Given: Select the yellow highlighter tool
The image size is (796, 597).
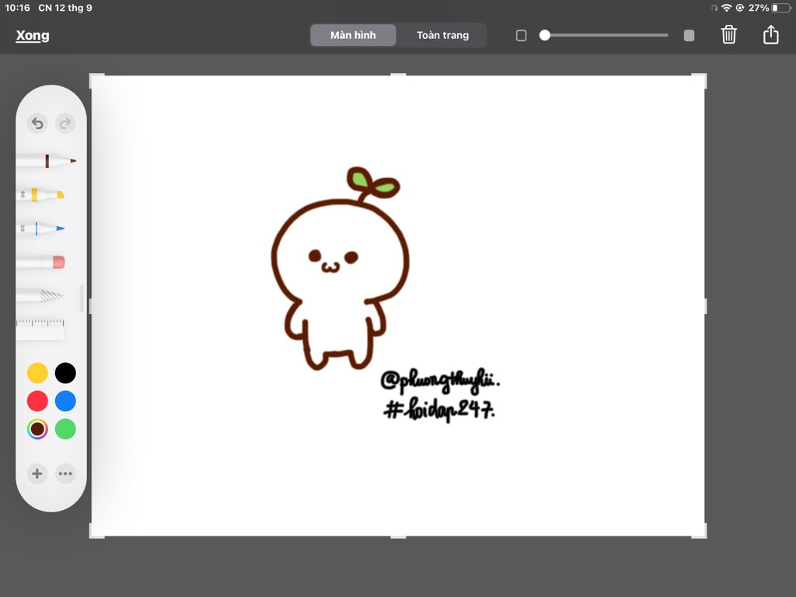Looking at the screenshot, I should tap(40, 194).
